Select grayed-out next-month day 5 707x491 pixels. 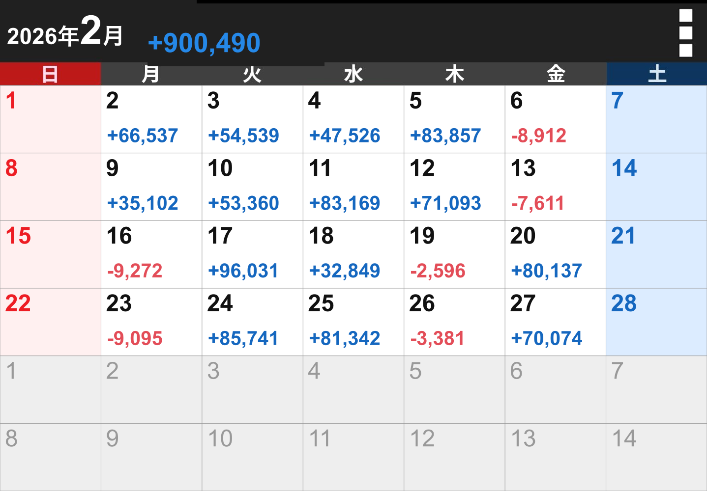[454, 390]
